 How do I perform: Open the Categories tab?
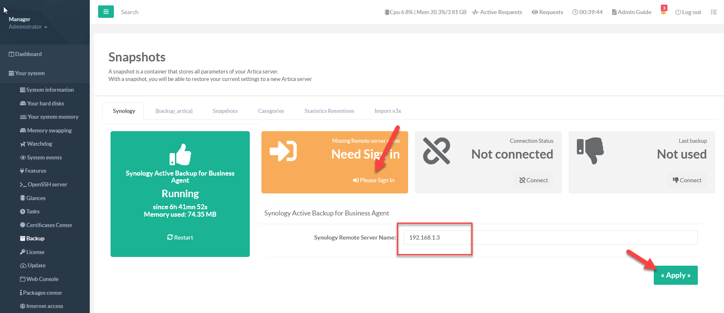271,111
